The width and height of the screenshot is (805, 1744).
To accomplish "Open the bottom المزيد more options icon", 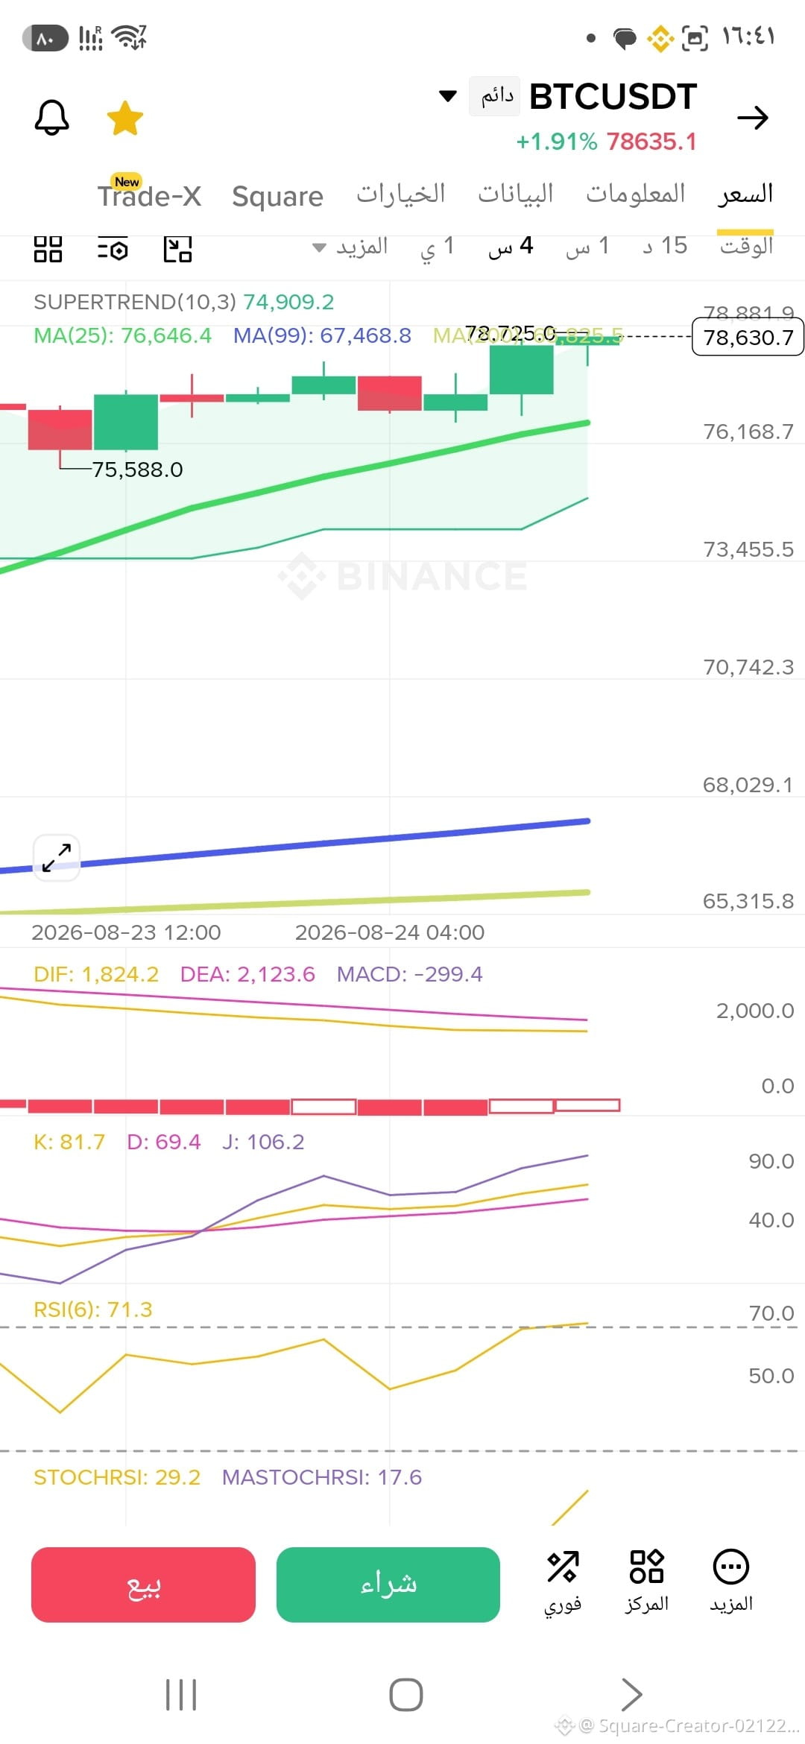I will 731,1582.
